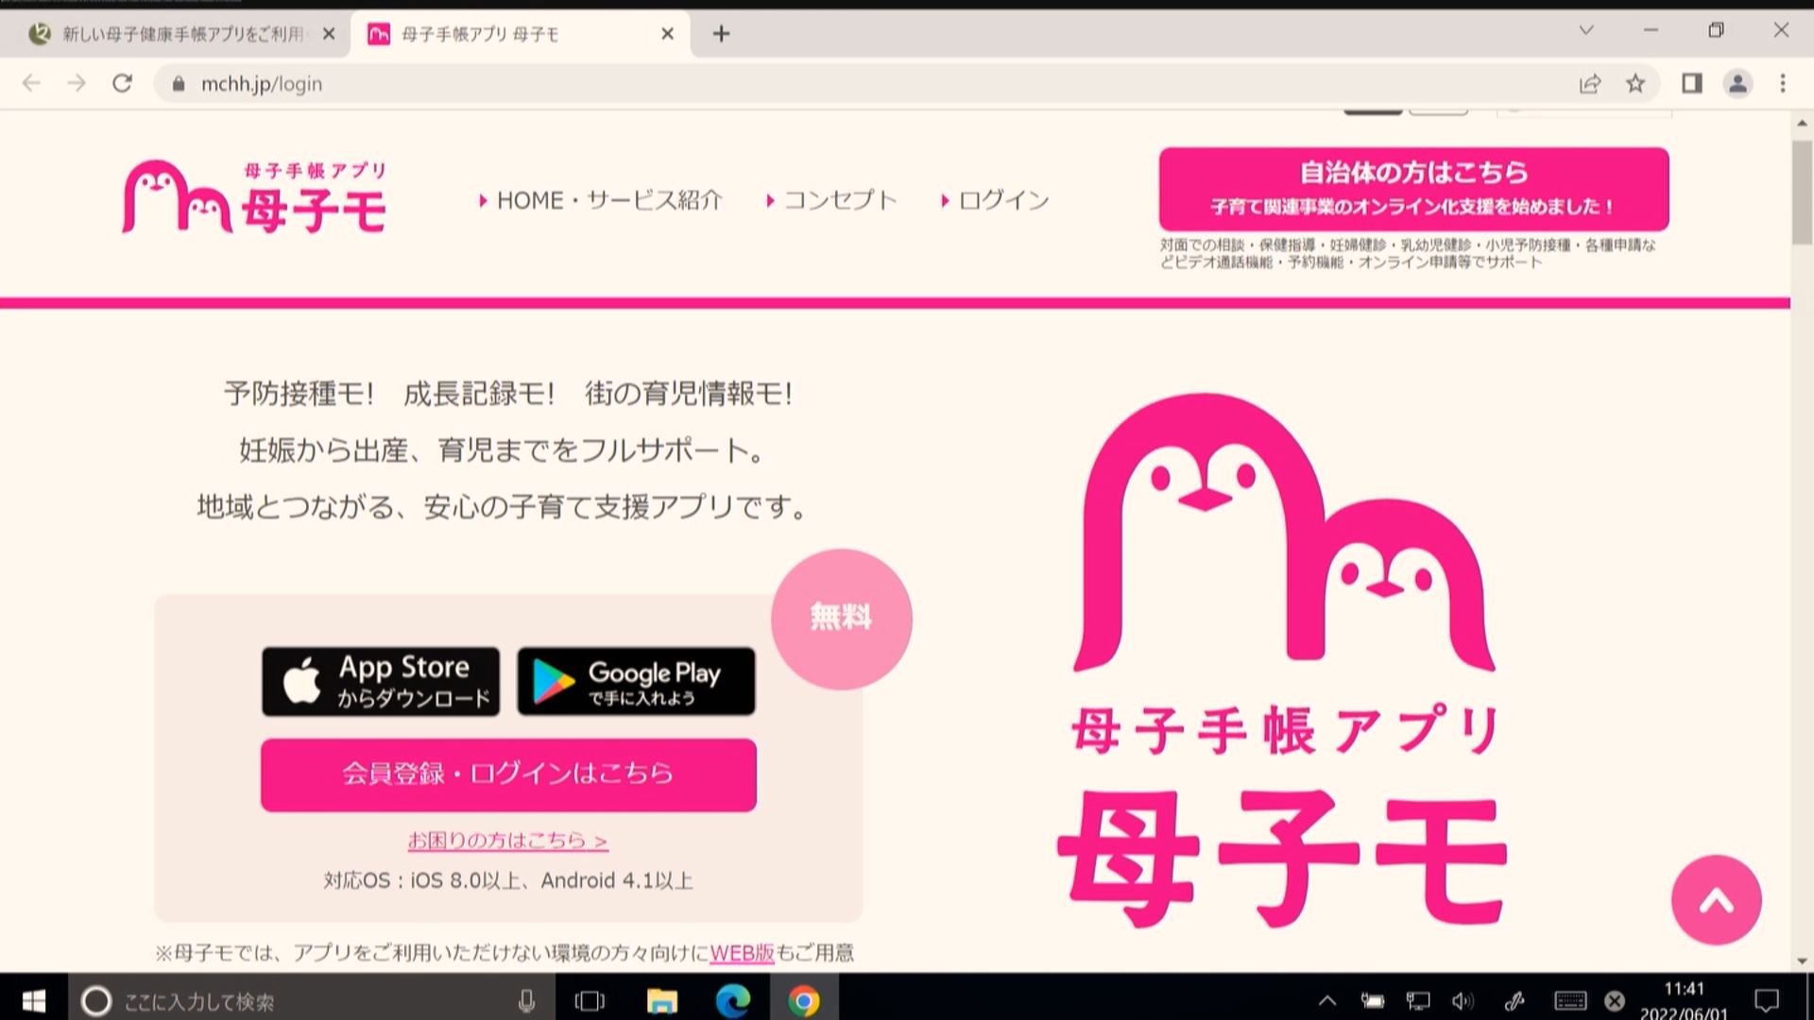Open the Windows Start menu

pyautogui.click(x=34, y=1000)
